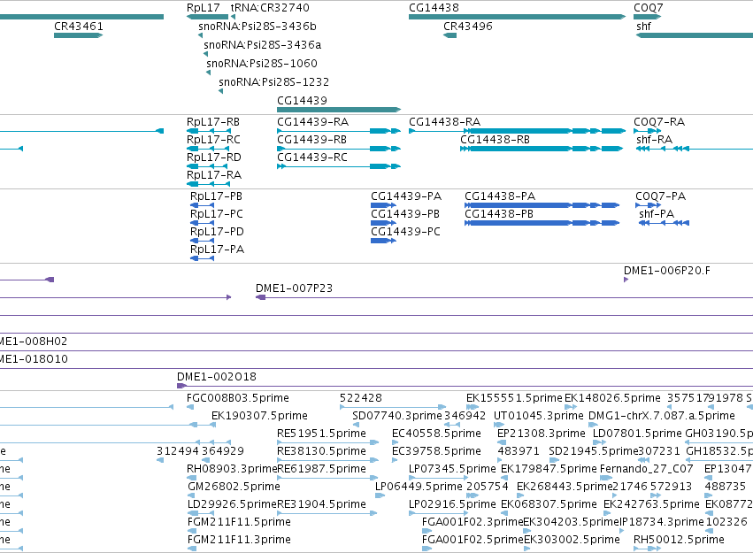Select the CG14438-PA protein label
Image resolution: width=753 pixels, height=553 pixels.
click(x=500, y=196)
